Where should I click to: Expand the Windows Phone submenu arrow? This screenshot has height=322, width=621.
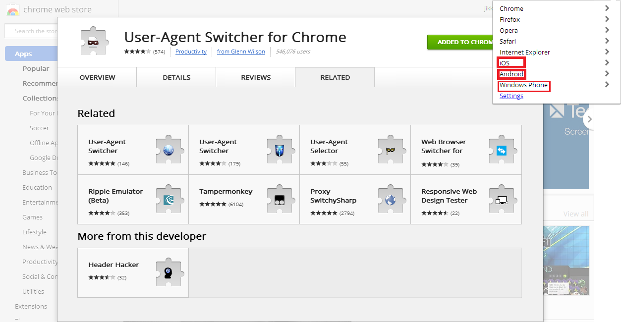click(607, 85)
